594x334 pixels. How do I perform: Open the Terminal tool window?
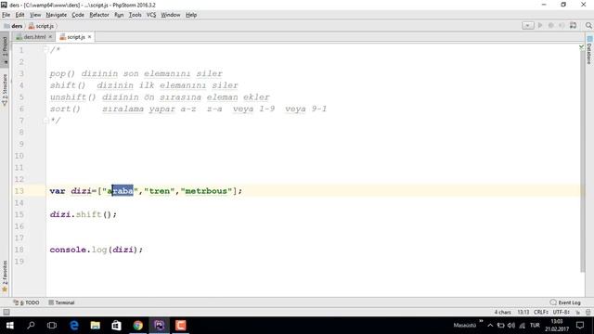point(61,302)
